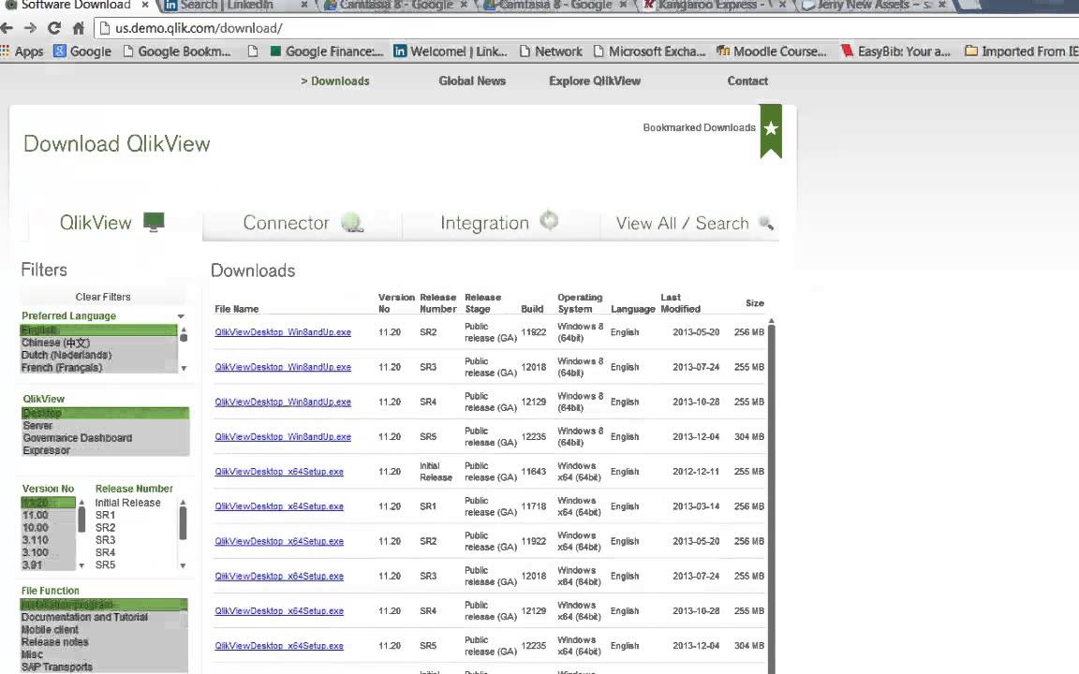Reload the page with the refresh icon

coord(54,28)
